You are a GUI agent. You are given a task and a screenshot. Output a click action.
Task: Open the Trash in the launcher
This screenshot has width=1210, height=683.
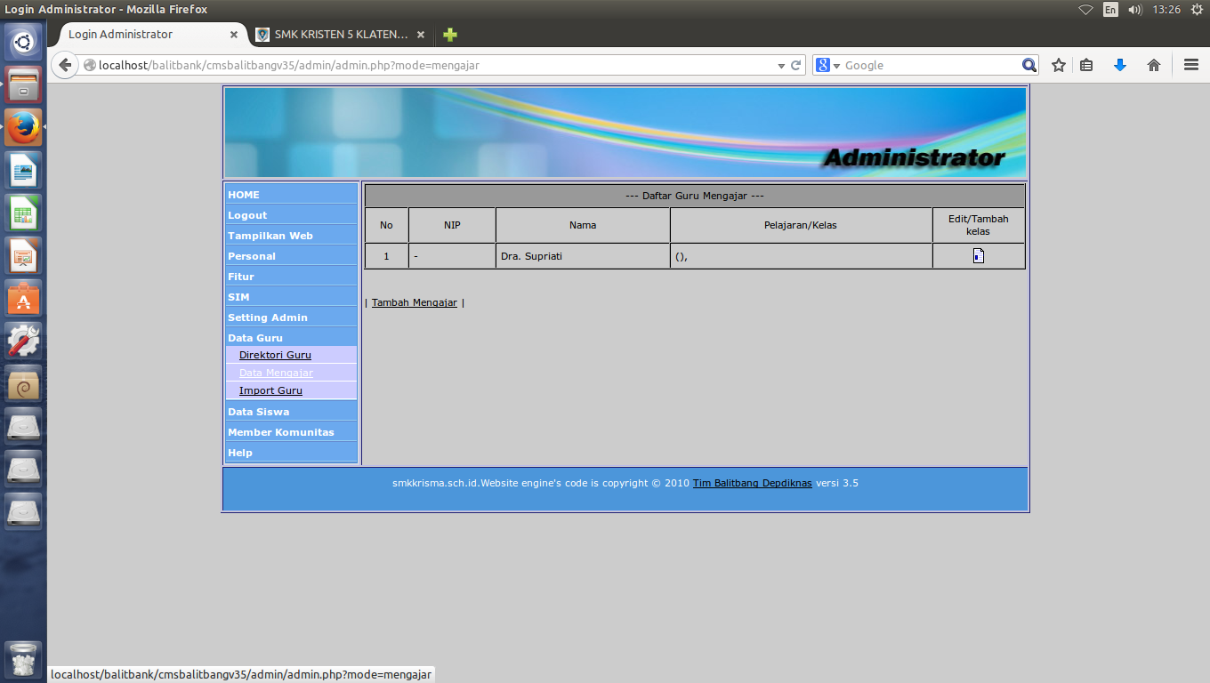pos(23,660)
